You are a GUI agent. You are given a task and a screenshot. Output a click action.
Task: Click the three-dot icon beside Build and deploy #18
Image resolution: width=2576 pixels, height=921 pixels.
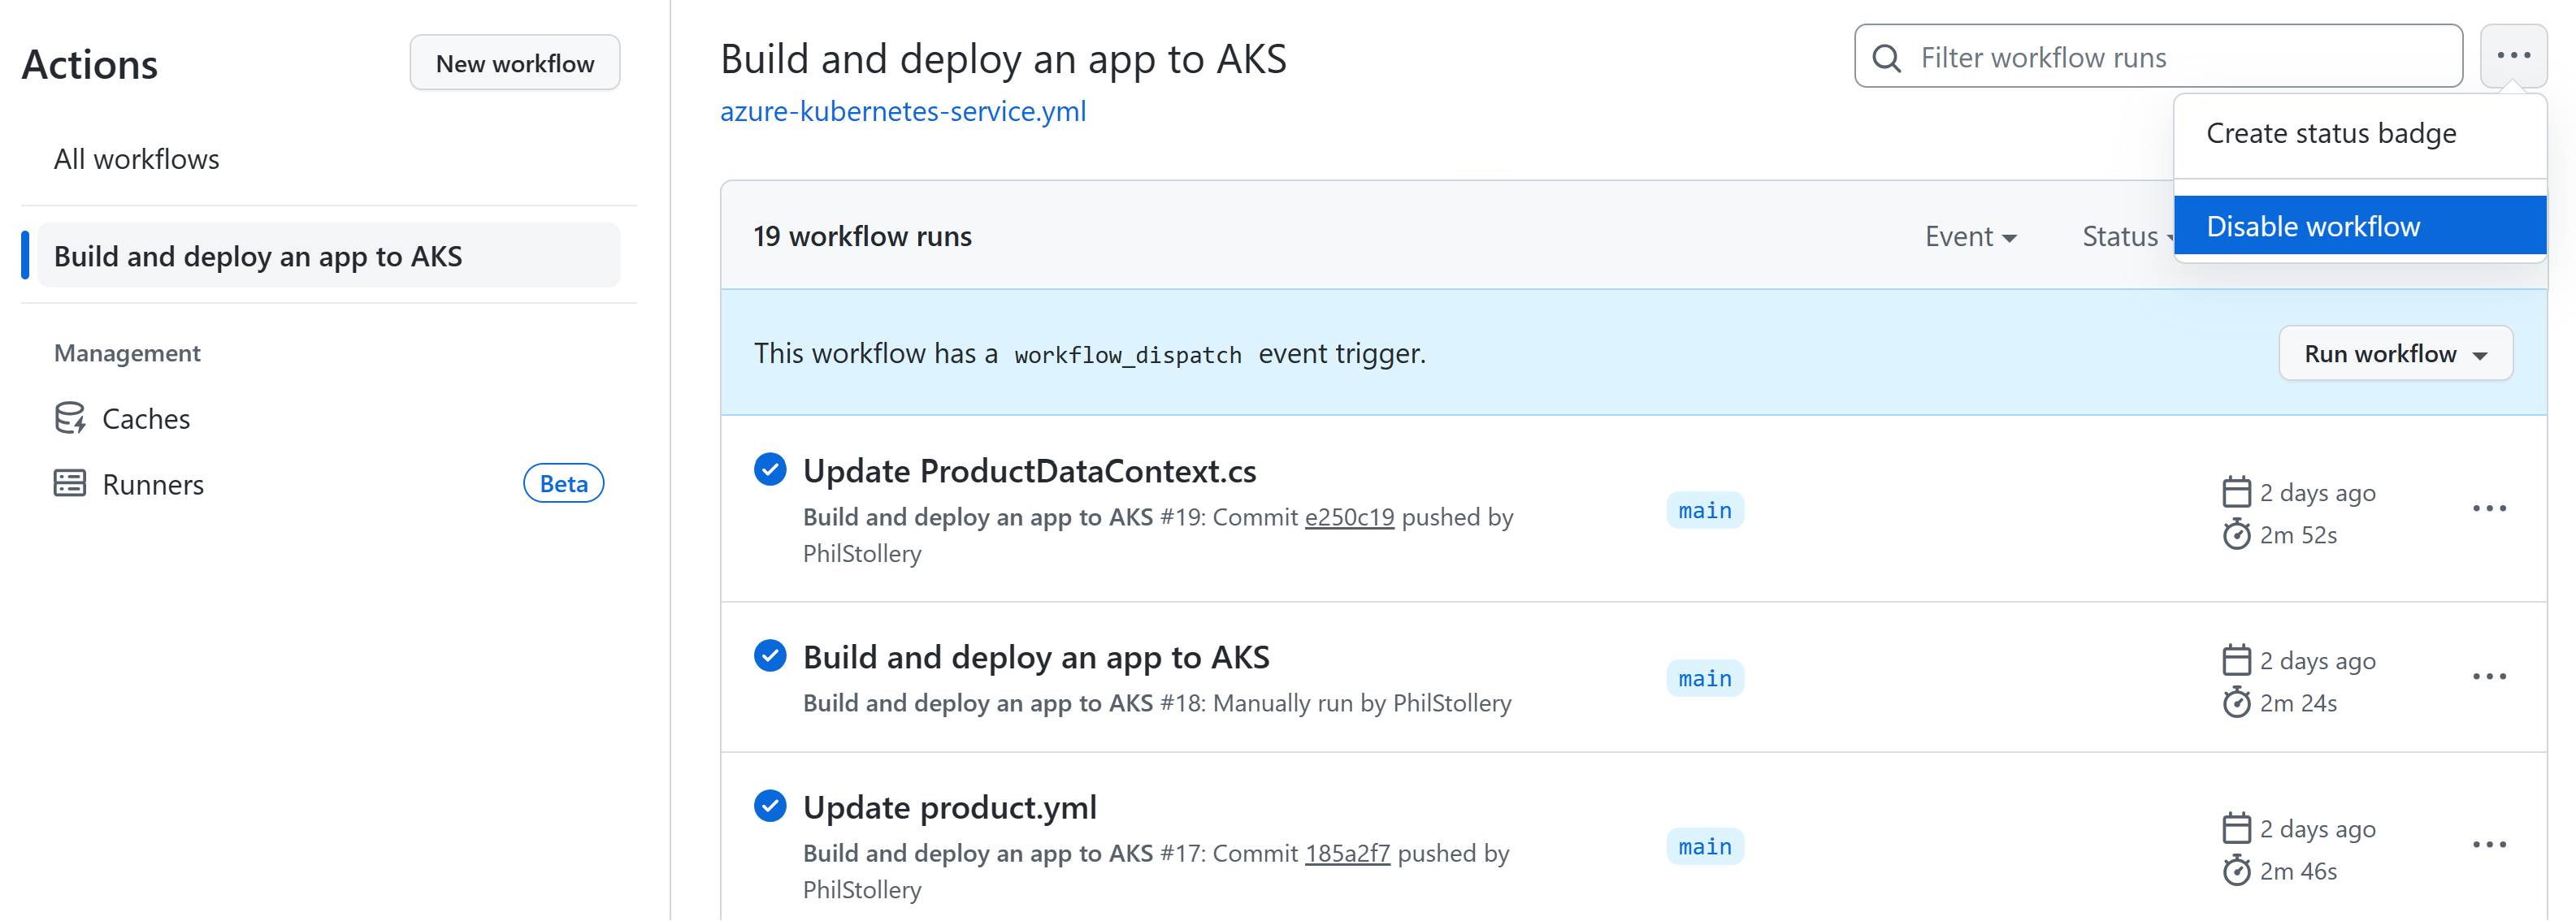(x=2491, y=677)
